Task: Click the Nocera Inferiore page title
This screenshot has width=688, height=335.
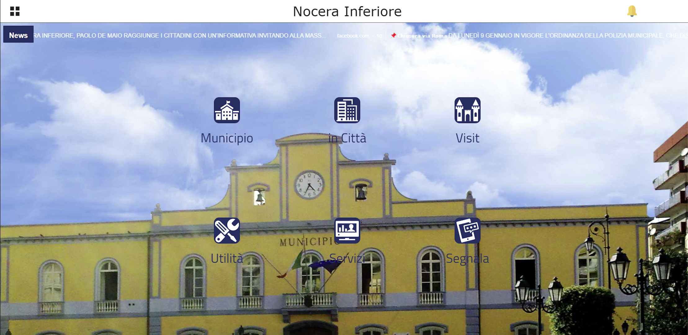Action: [347, 11]
